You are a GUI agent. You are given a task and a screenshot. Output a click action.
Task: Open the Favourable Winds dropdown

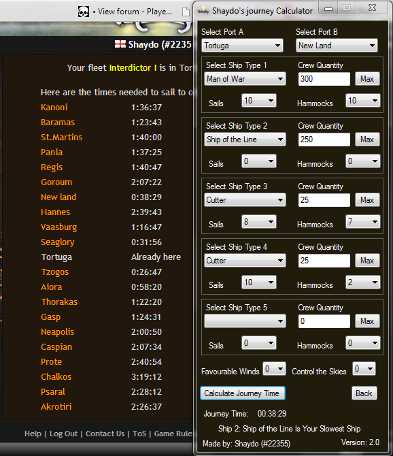point(274,369)
